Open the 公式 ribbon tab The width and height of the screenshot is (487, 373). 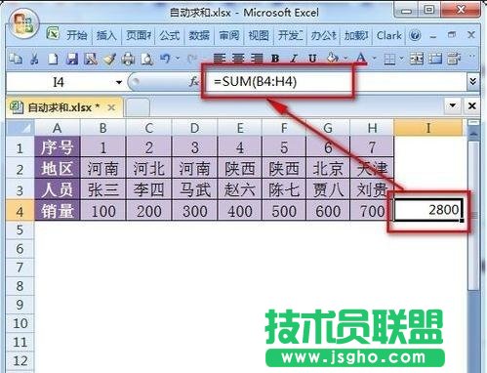170,35
